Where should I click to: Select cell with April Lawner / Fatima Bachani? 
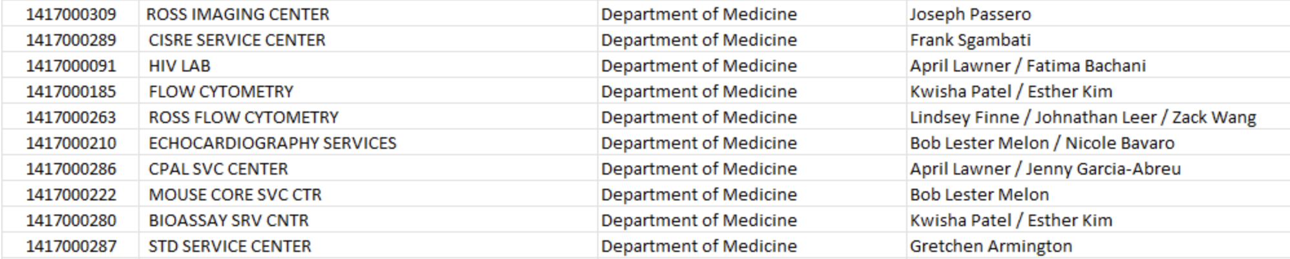tap(1028, 66)
